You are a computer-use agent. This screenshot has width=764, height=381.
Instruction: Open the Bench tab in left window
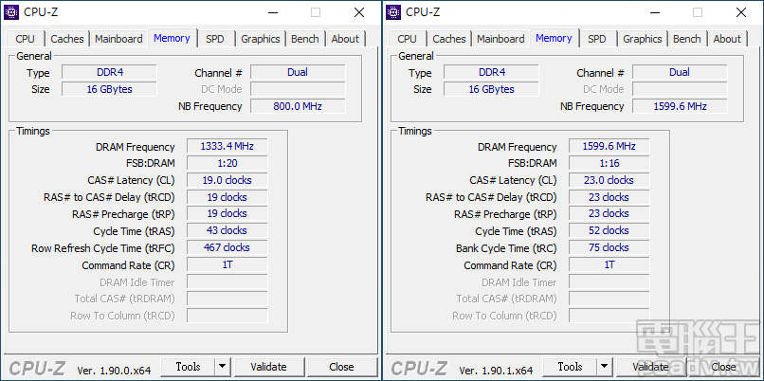click(305, 39)
